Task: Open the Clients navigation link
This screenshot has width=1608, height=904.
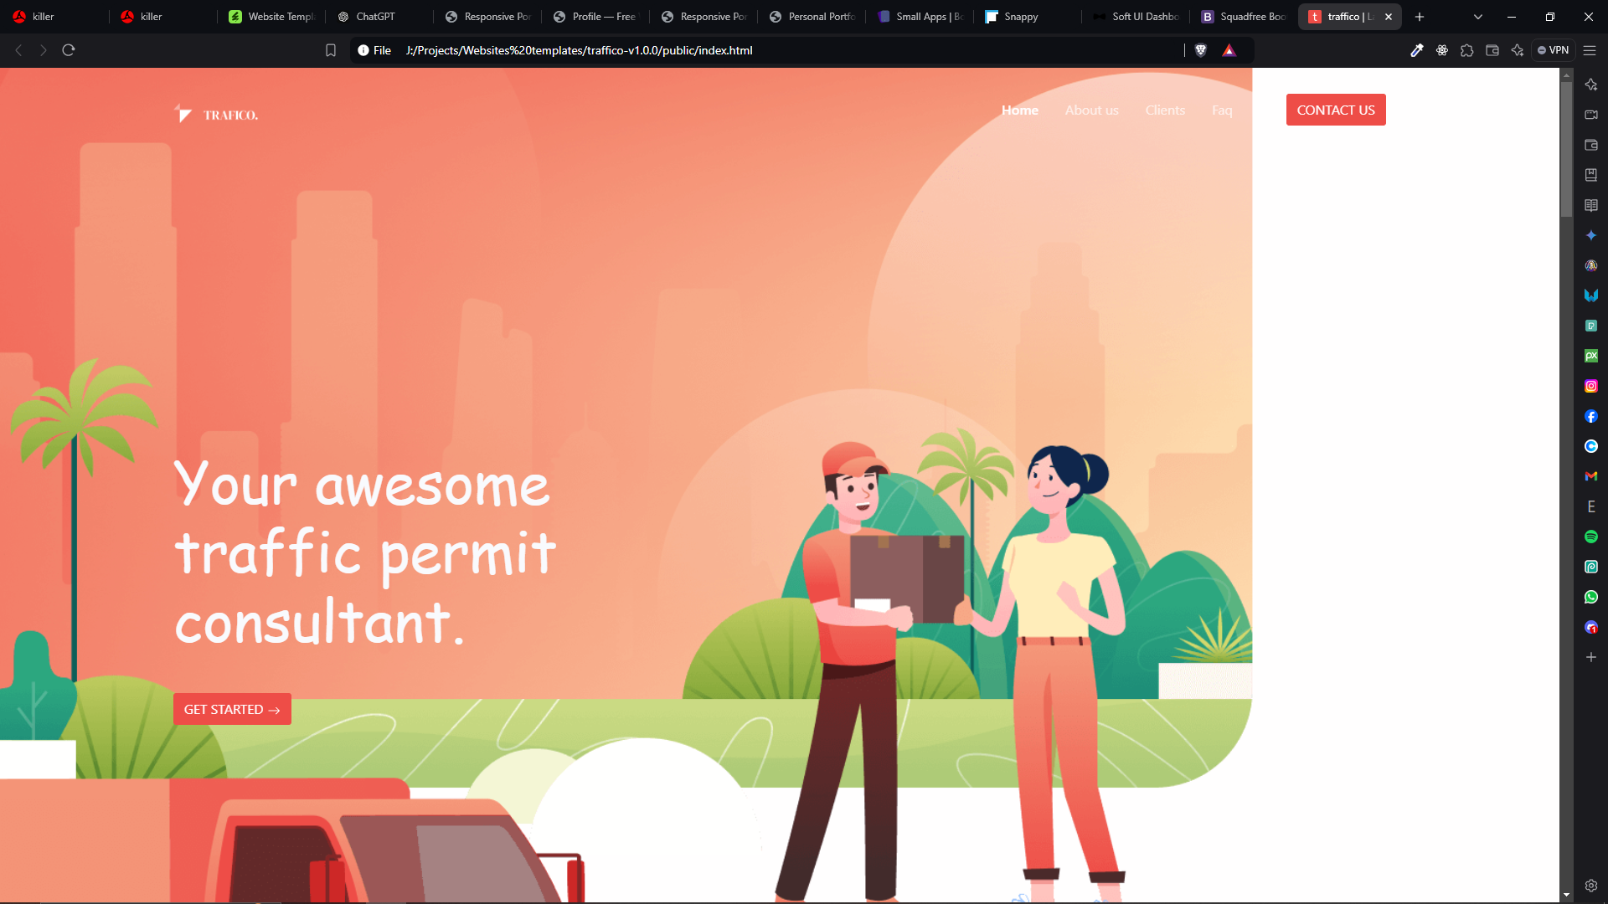Action: point(1165,110)
